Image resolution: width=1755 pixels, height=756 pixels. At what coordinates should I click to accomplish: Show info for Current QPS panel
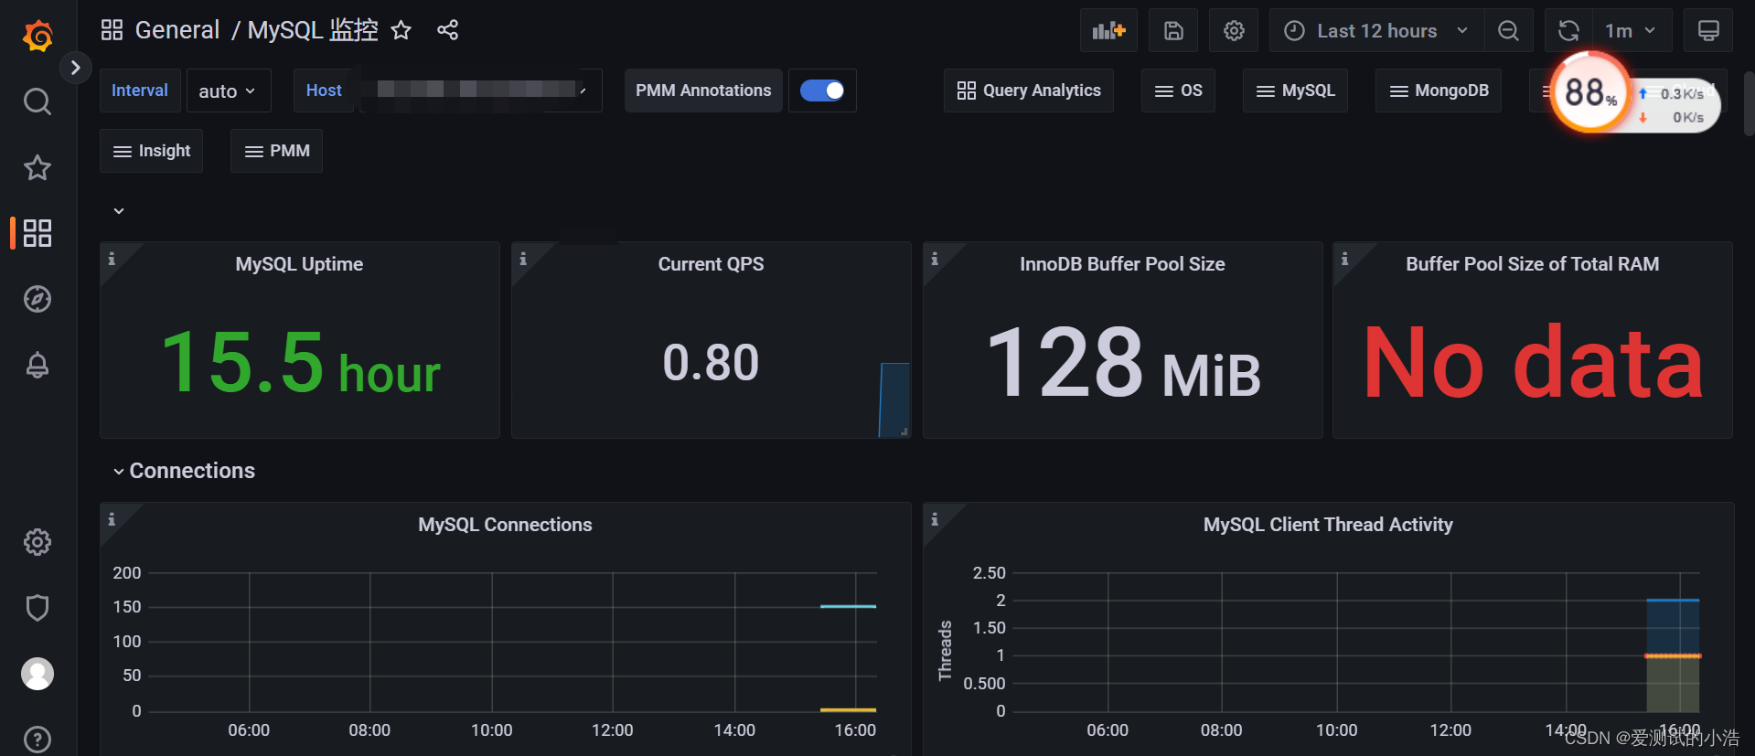(523, 259)
